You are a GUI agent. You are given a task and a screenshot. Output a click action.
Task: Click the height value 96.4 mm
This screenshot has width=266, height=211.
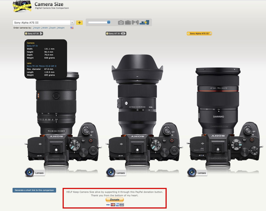click(49, 52)
